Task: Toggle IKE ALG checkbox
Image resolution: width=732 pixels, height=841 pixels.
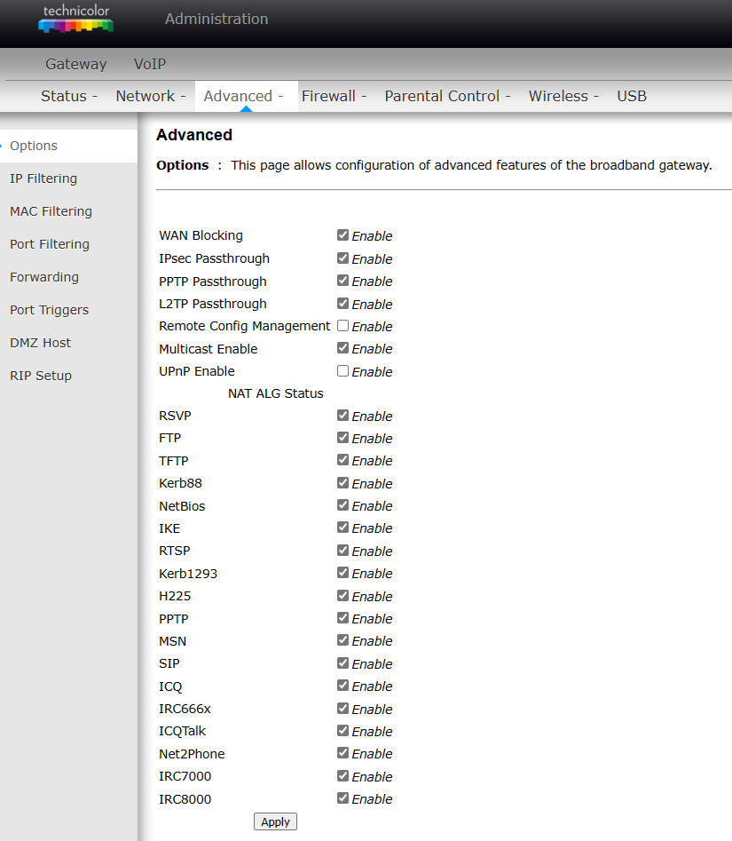Action: (343, 528)
